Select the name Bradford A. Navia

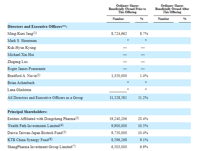point(22,76)
